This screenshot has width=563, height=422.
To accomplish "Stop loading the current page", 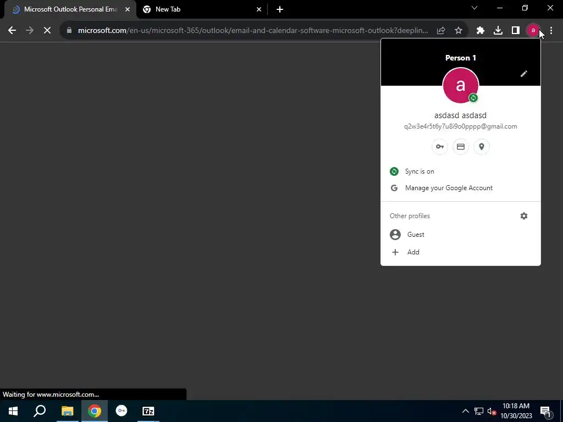I will [x=47, y=31].
